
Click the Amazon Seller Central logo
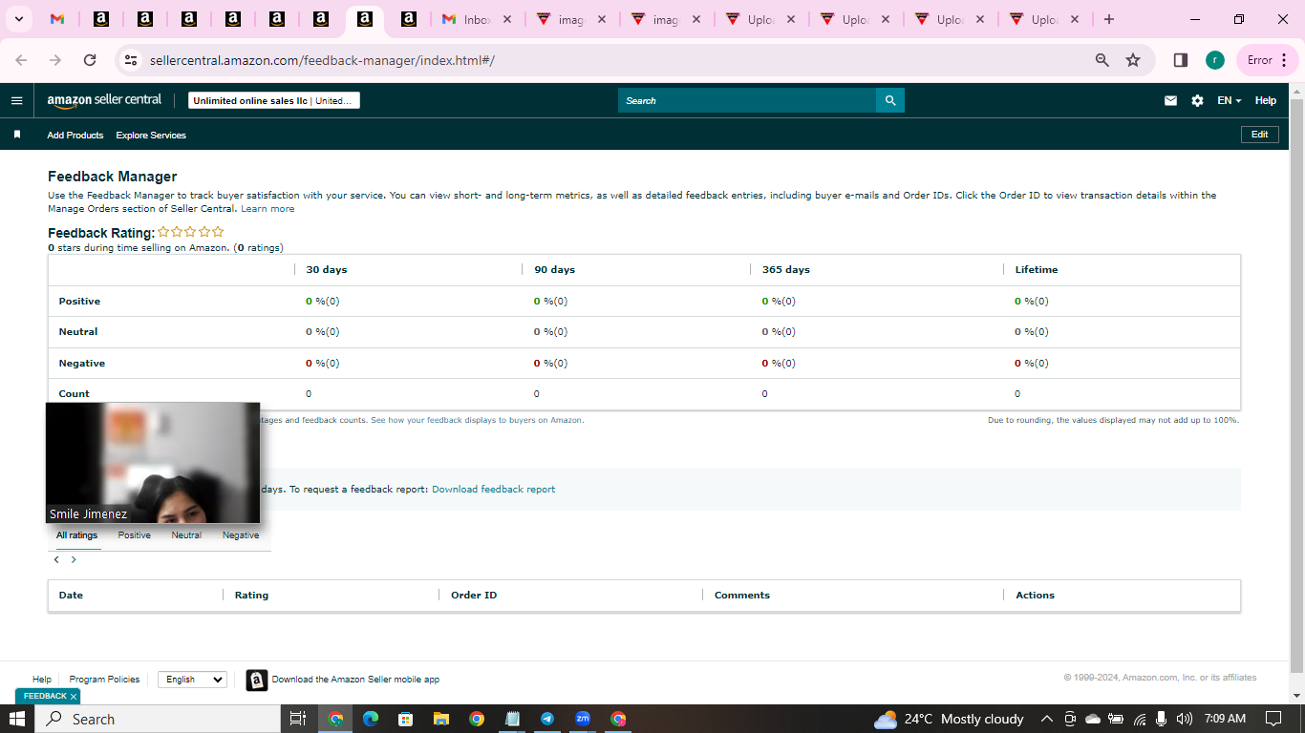[104, 100]
